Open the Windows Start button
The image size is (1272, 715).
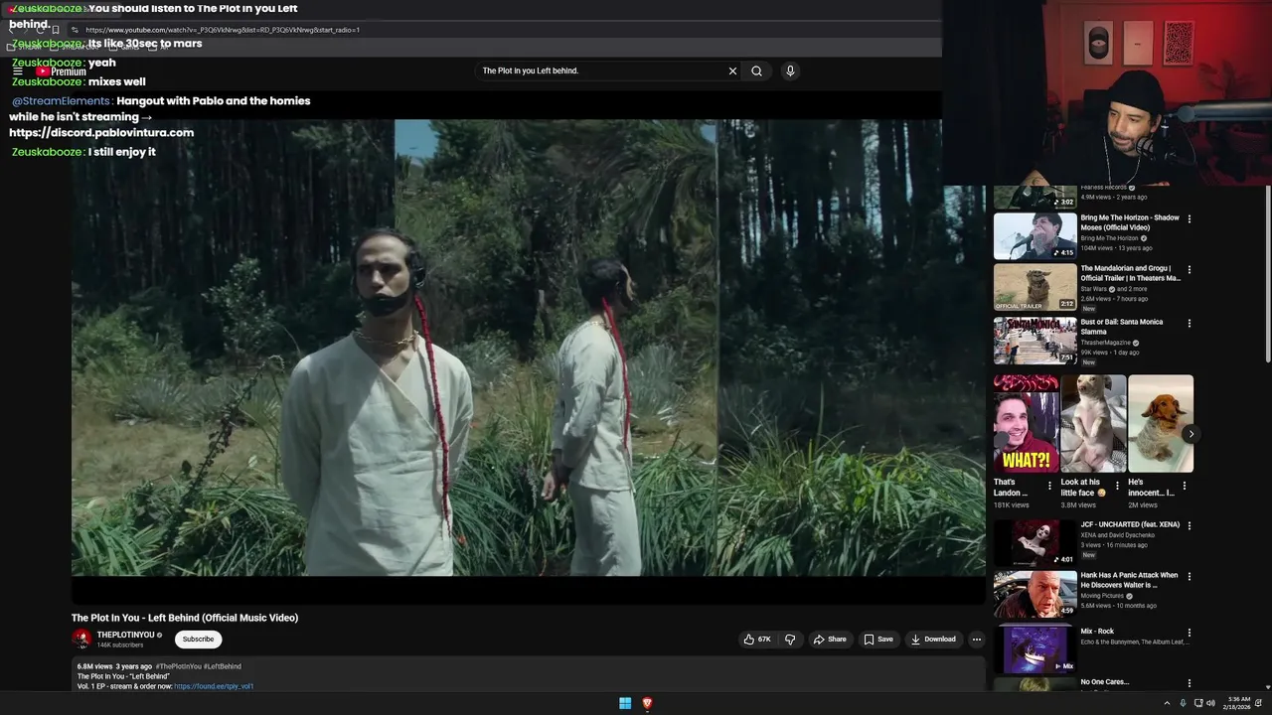tap(625, 703)
